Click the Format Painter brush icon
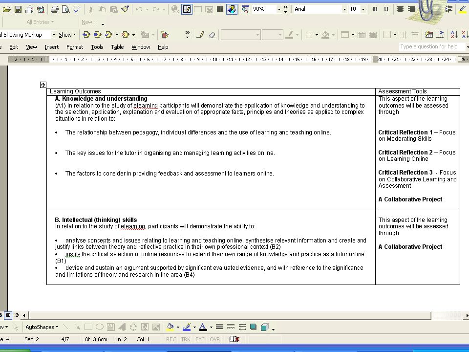This screenshot has width=469, height=352. pyautogui.click(x=125, y=9)
